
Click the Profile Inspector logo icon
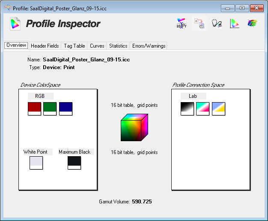point(15,24)
